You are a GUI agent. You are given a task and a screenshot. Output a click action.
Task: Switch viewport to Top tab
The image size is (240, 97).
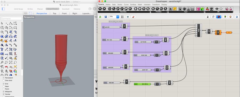[x=54, y=13]
